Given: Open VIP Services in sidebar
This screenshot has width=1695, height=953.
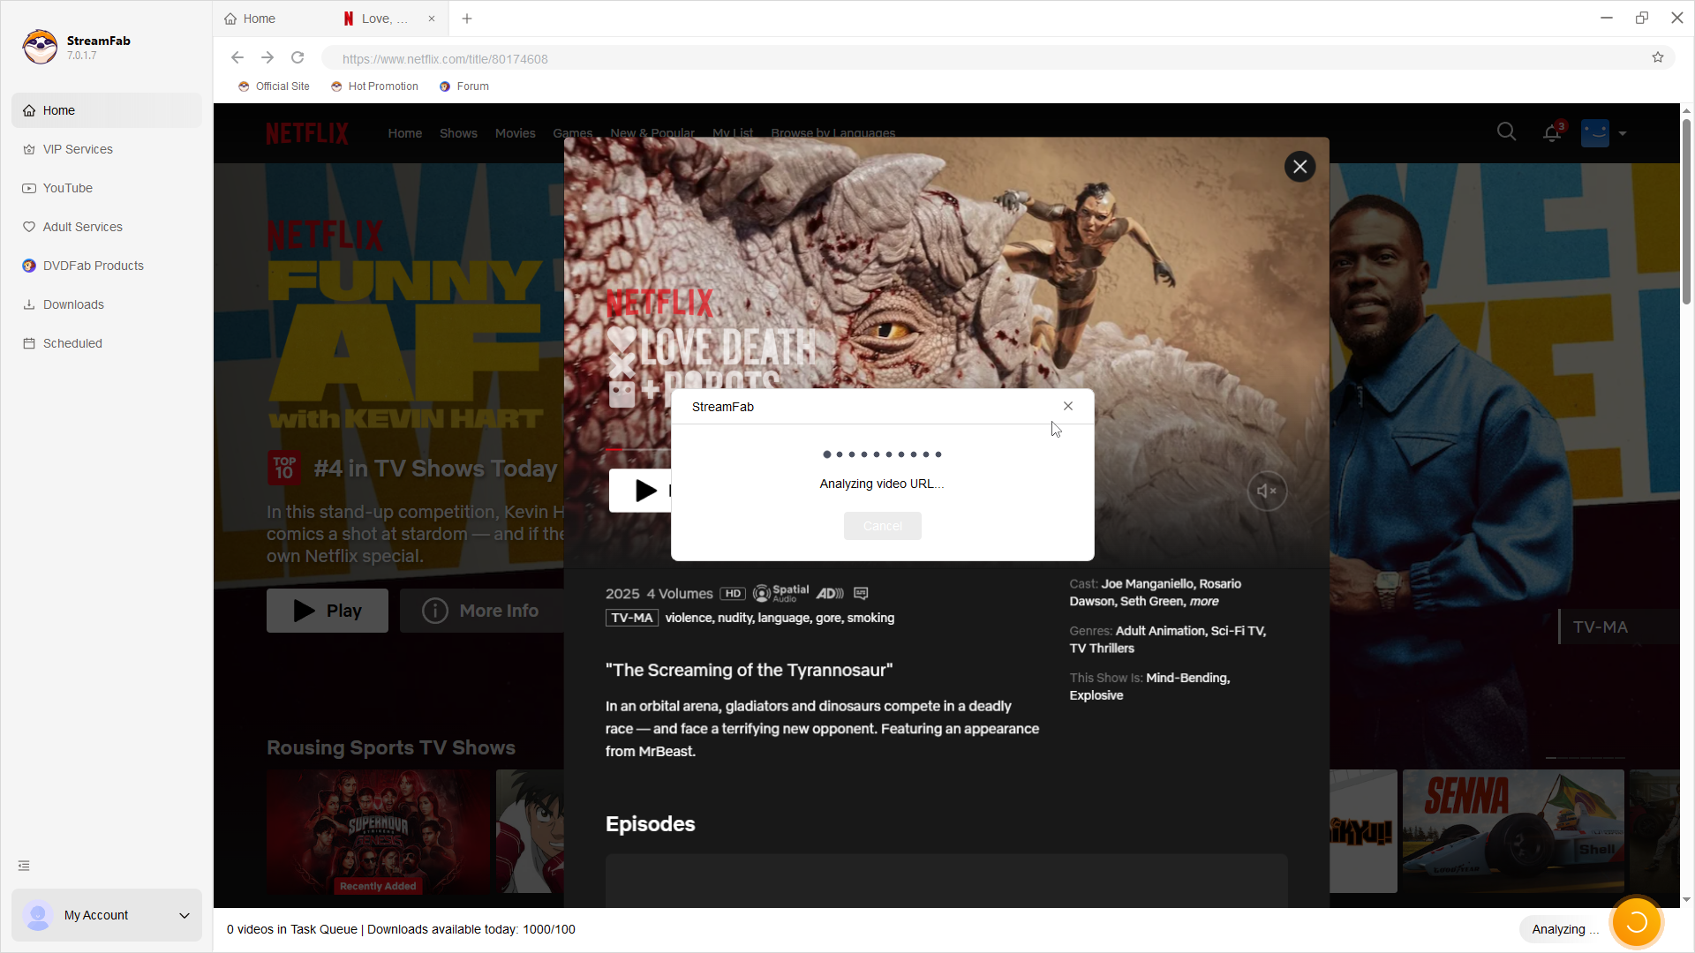Looking at the screenshot, I should tap(107, 149).
